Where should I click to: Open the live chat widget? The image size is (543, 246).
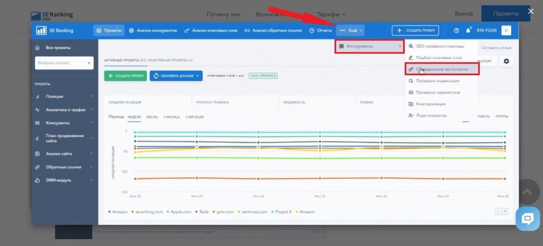(528, 220)
